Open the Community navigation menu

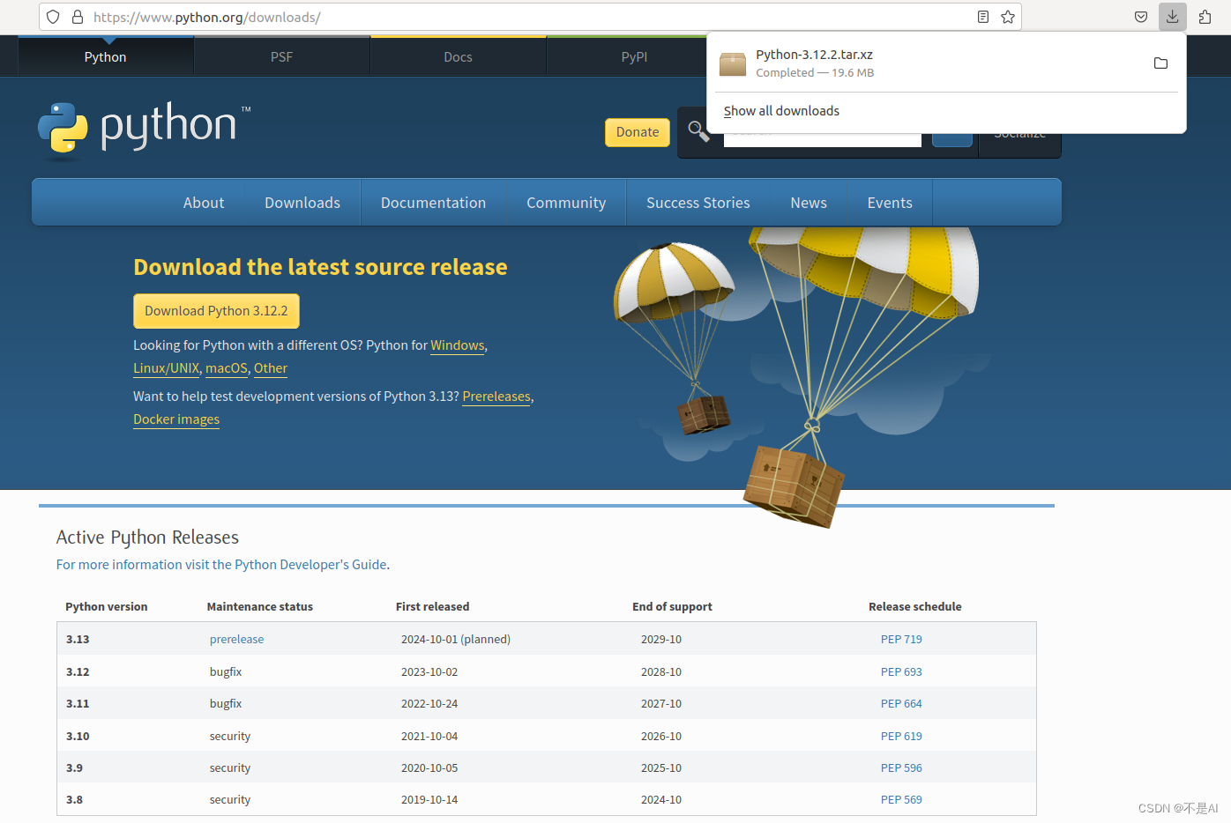(x=566, y=203)
